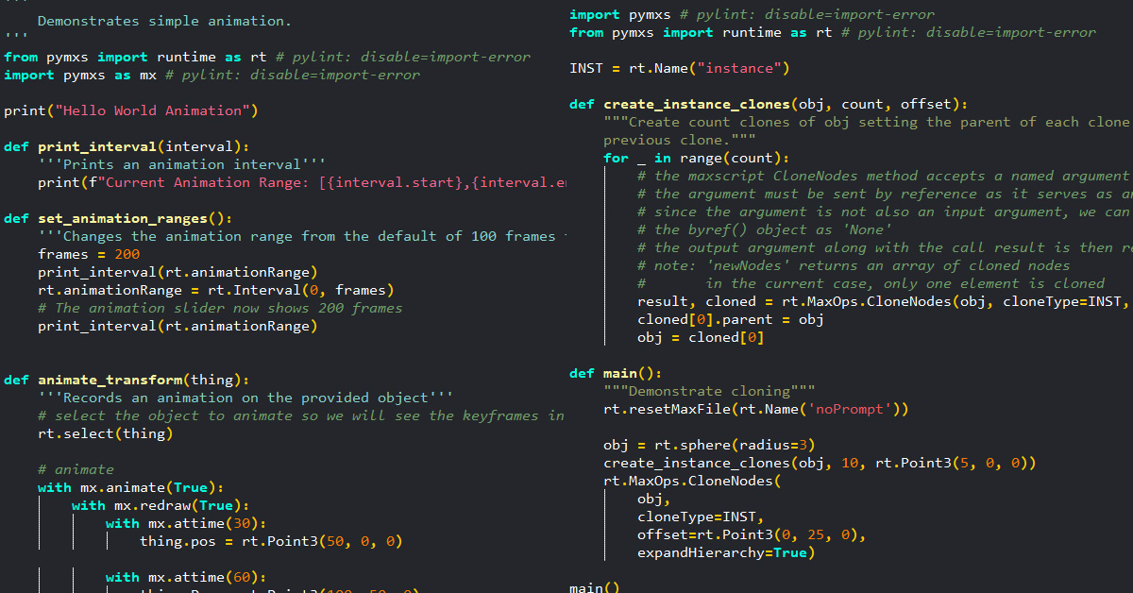Screen dimensions: 1133x593
Task: Click the "# animate" comment
Action: [x=76, y=469]
